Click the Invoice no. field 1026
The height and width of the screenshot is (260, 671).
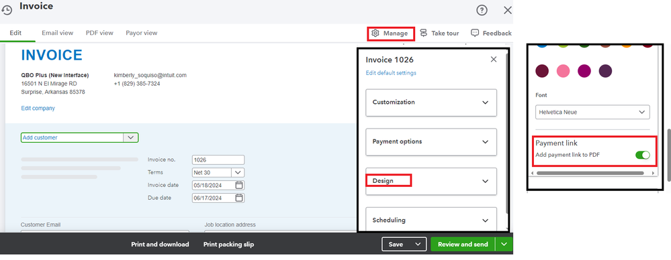218,159
